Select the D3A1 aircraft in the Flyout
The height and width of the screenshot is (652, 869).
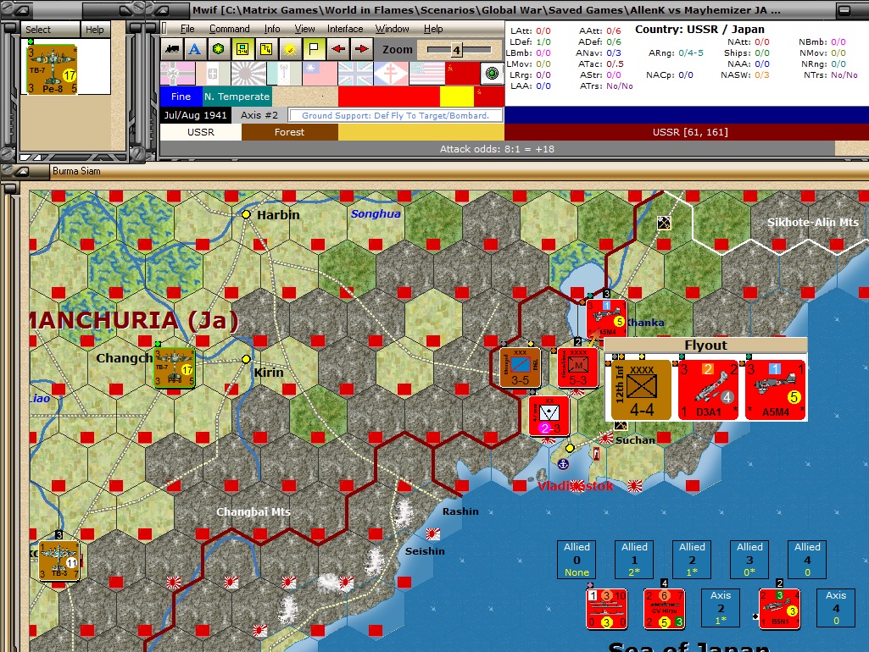(x=708, y=390)
